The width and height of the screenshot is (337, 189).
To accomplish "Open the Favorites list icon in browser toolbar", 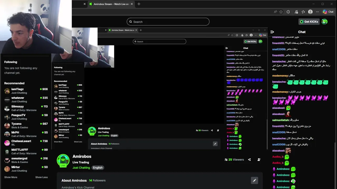I will [303, 12].
